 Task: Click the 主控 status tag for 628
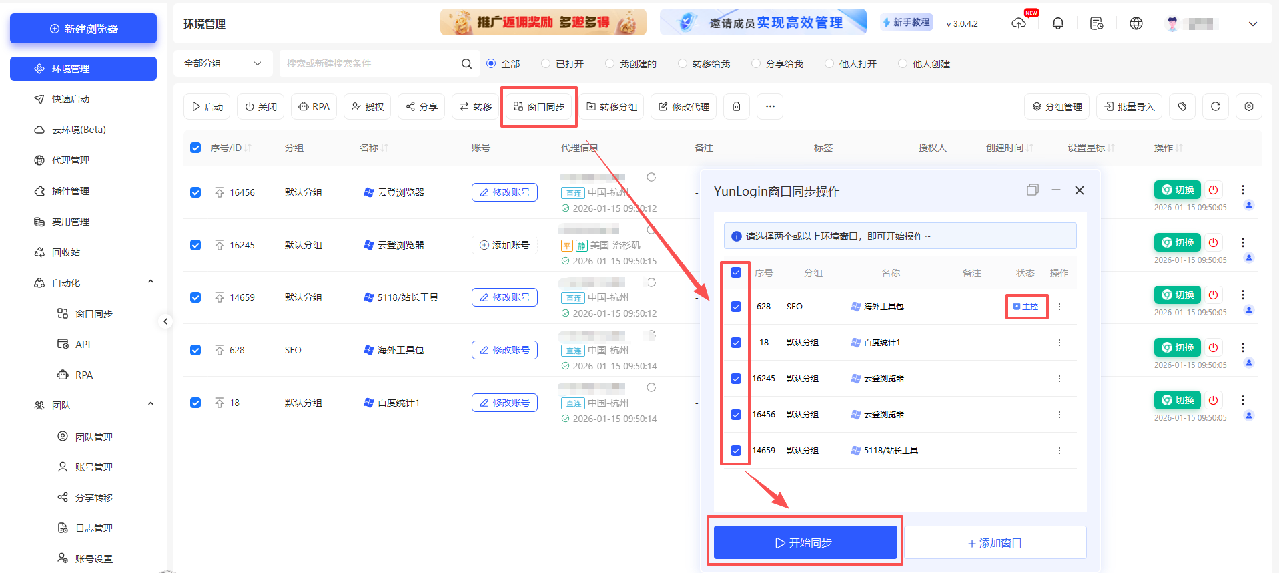tap(1026, 307)
